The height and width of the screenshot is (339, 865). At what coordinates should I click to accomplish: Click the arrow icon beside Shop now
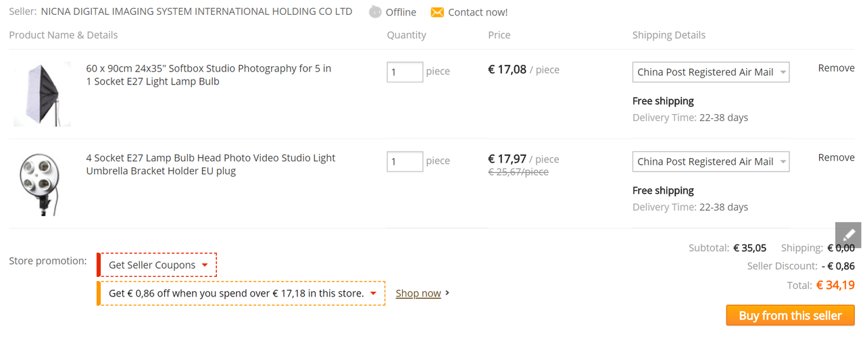click(447, 293)
